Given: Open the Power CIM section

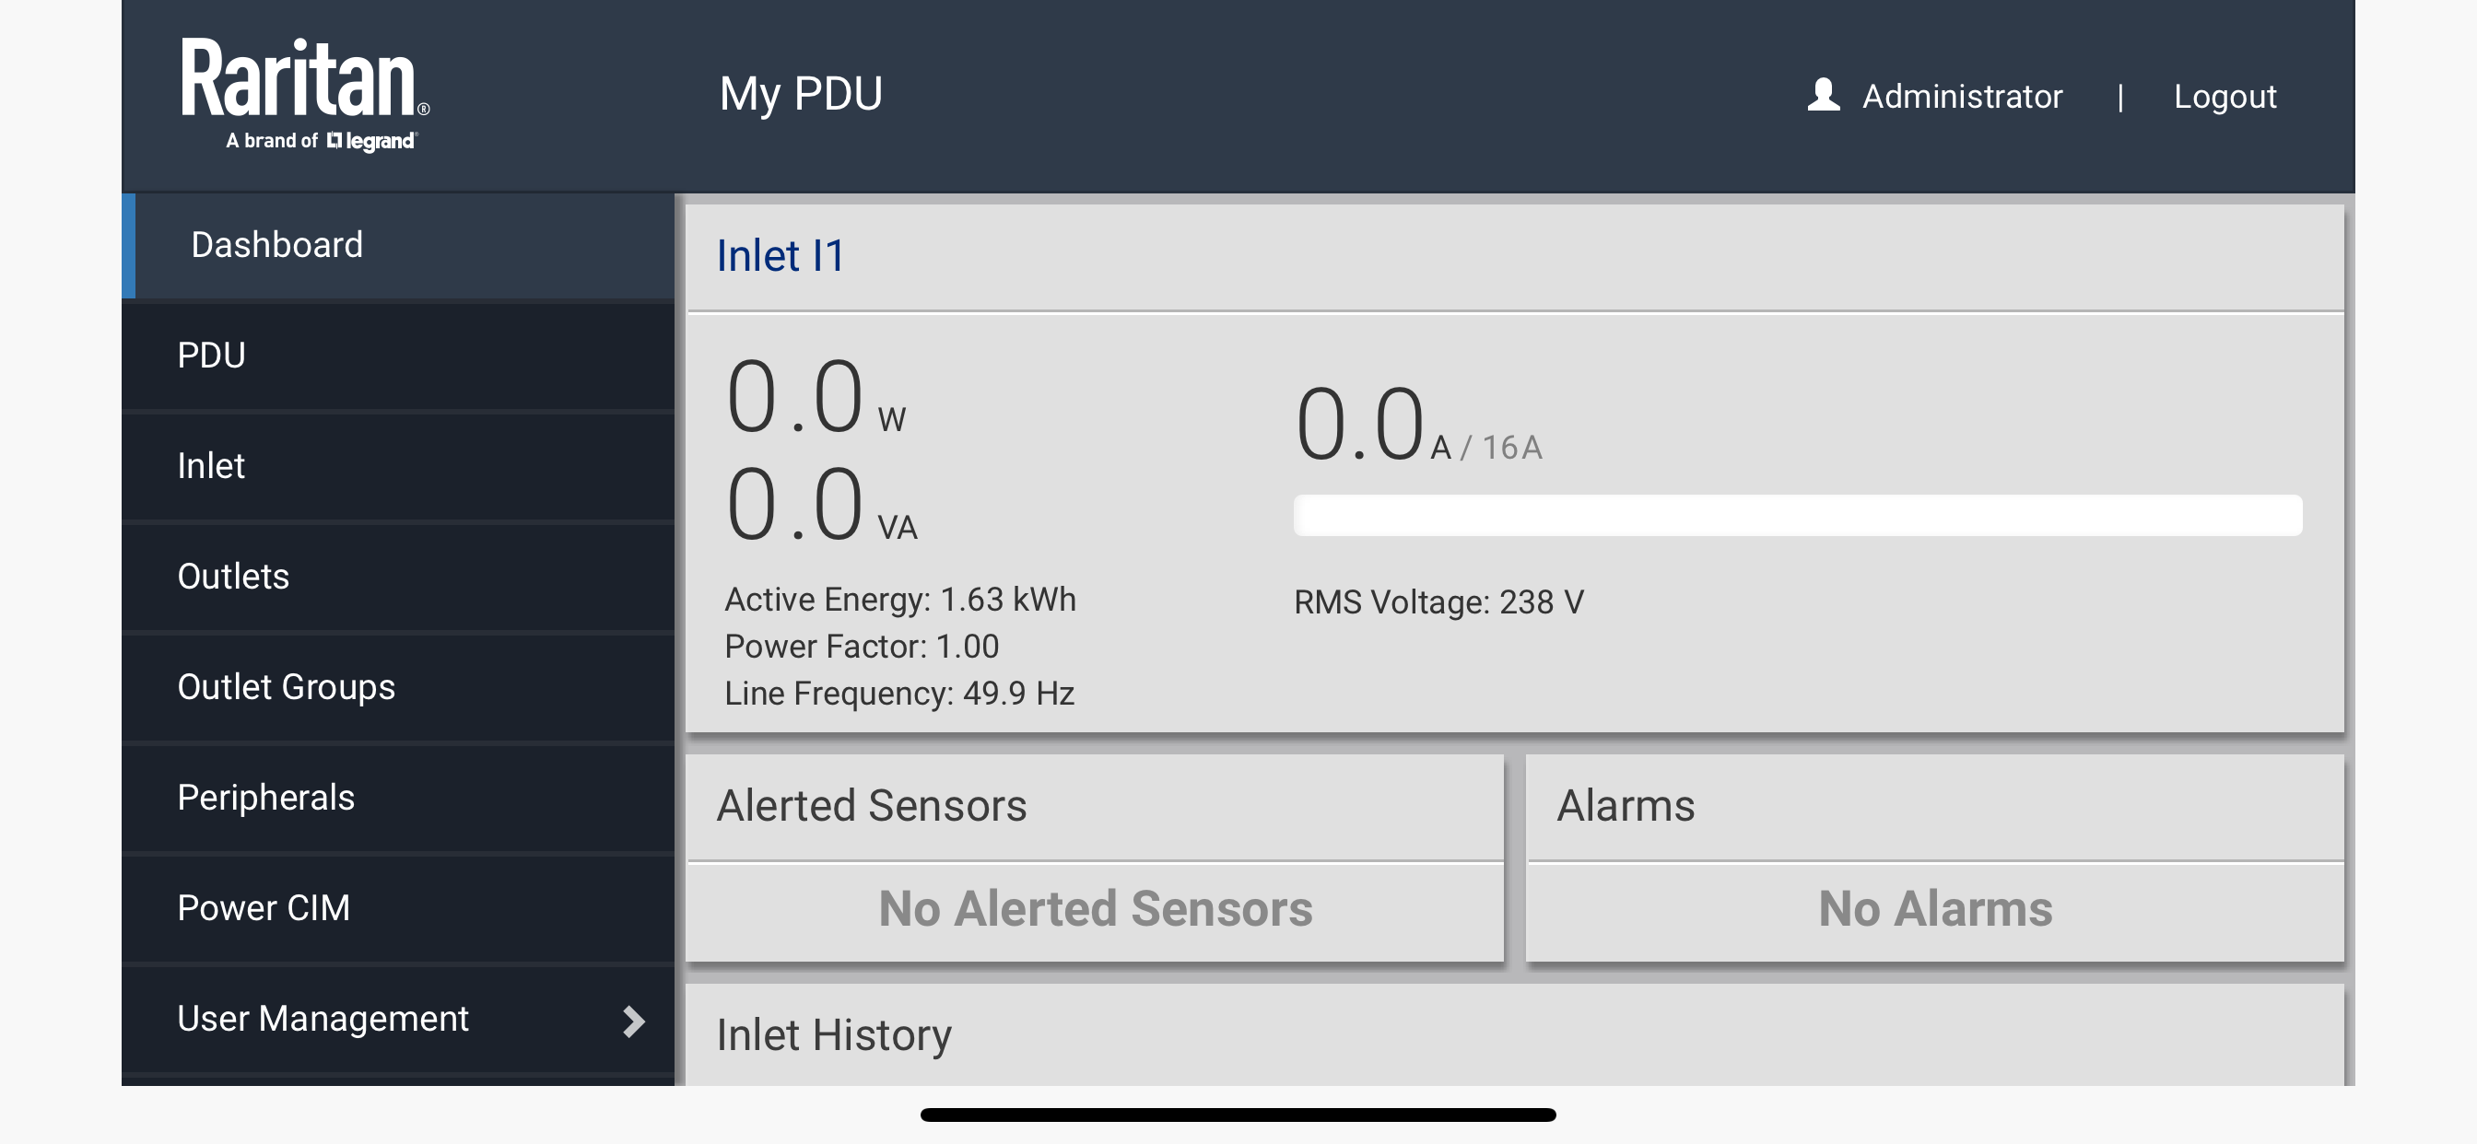Looking at the screenshot, I should click(x=398, y=908).
